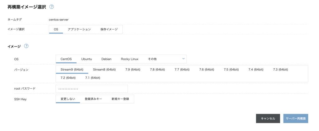Select version 7.4 (64bit)
This screenshot has height=131, width=319.
(256, 70)
